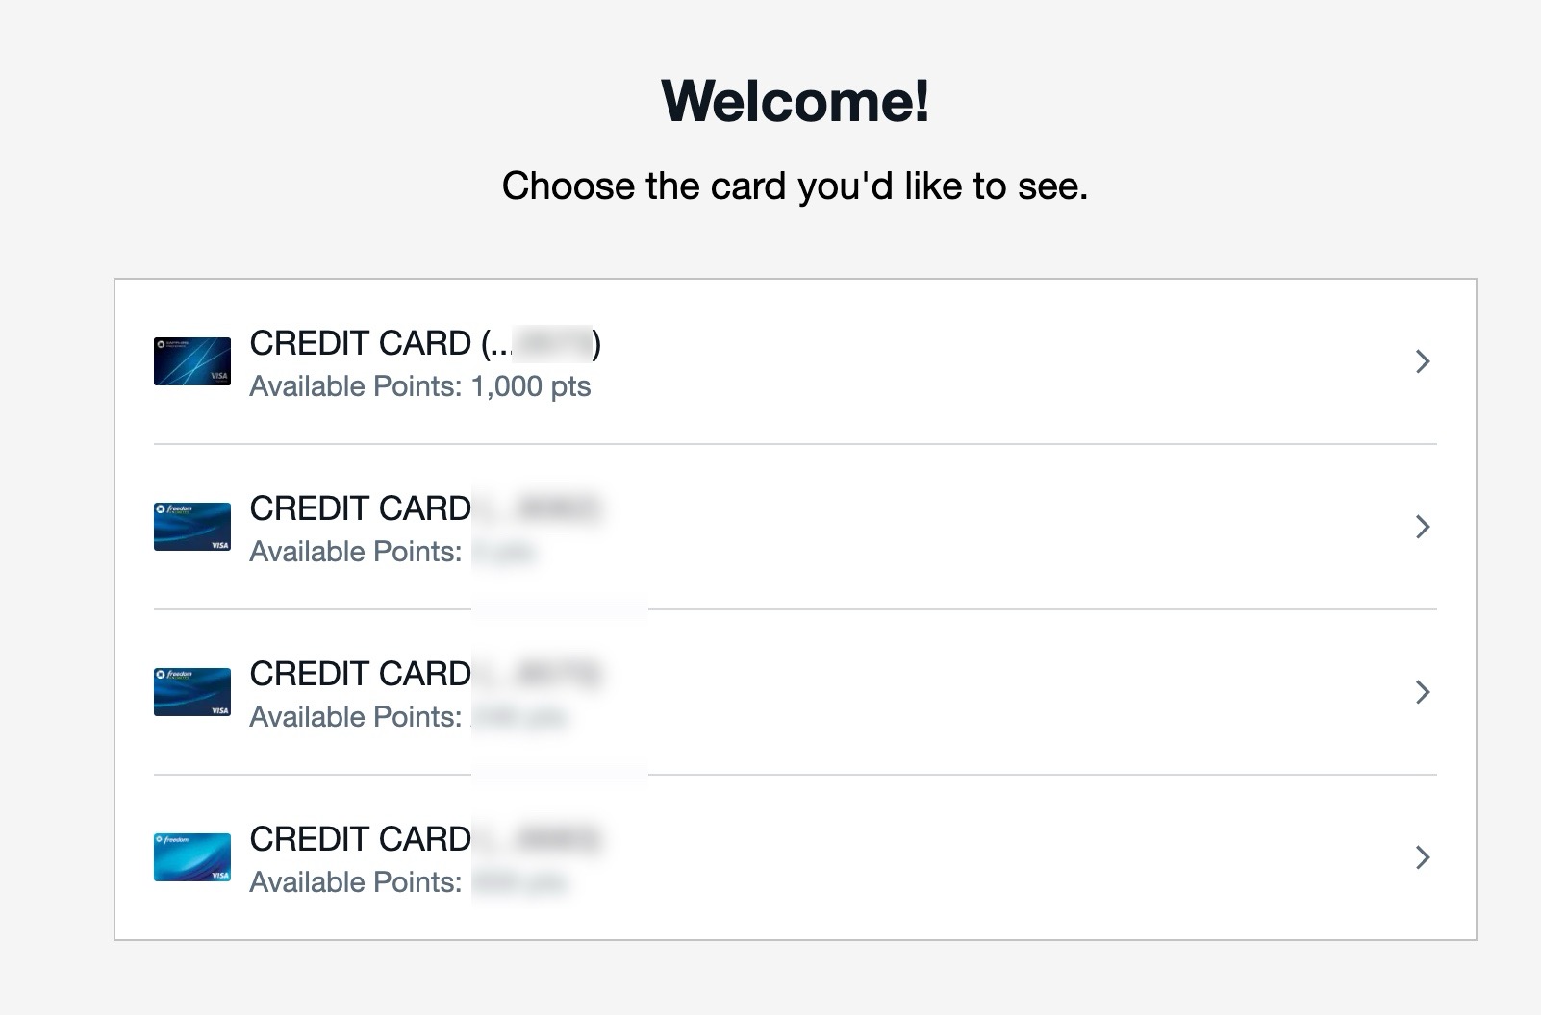Image resolution: width=1541 pixels, height=1015 pixels.
Task: Click the Sapphire card image on first row
Action: coord(190,361)
